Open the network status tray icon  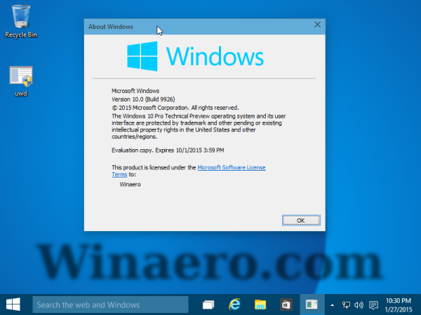pos(346,304)
